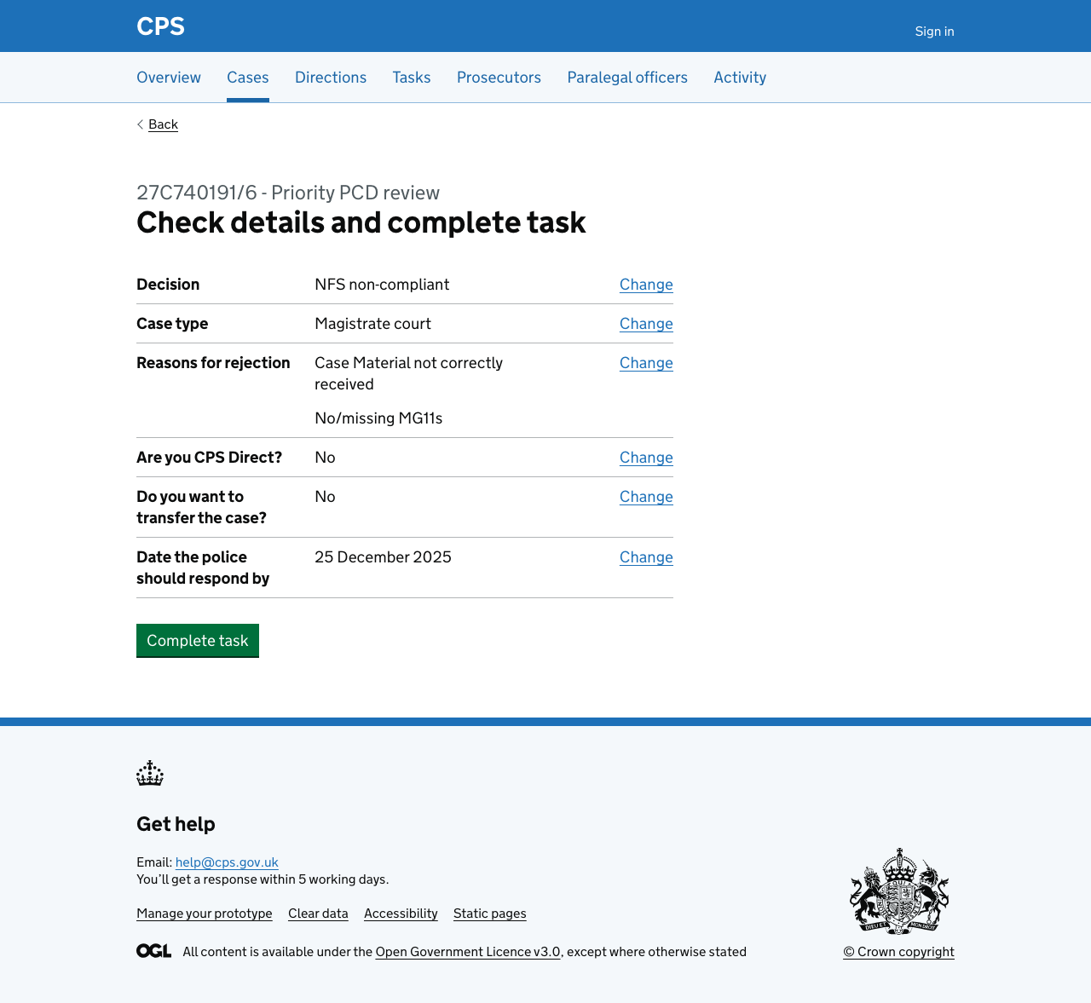This screenshot has width=1091, height=1003.
Task: Go to the Tasks section
Action: pos(412,76)
